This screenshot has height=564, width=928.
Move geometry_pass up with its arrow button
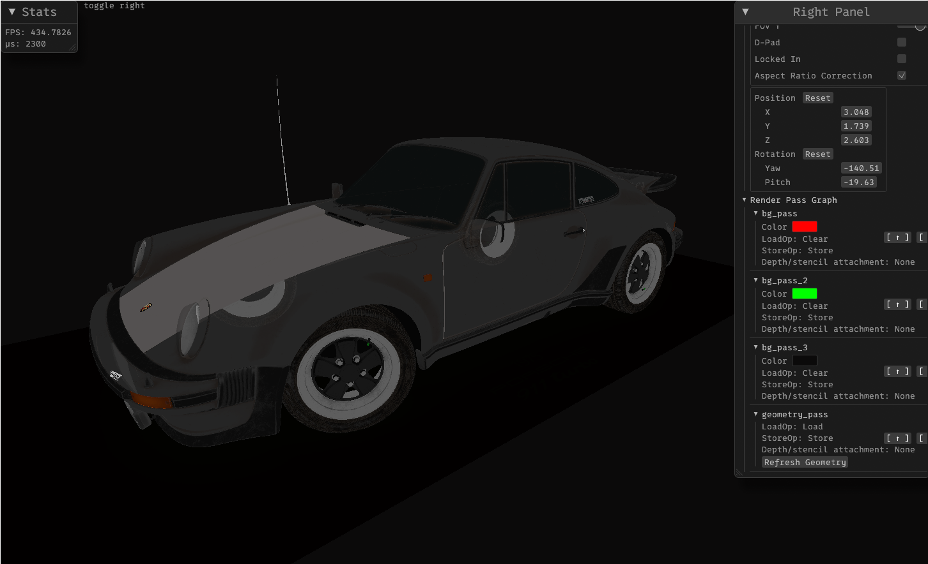coord(897,438)
